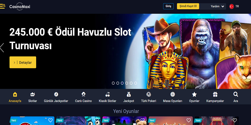Toggle the heart on the fourth new game
Screen dimensions: 251x125
tap(189, 120)
